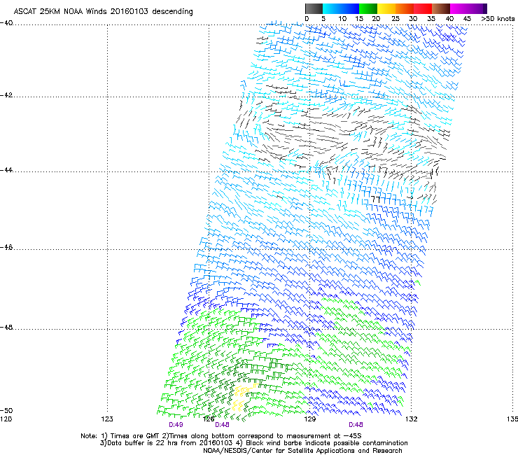Click the legend tick label '25'
The width and height of the screenshot is (518, 455).
pyautogui.click(x=395, y=19)
